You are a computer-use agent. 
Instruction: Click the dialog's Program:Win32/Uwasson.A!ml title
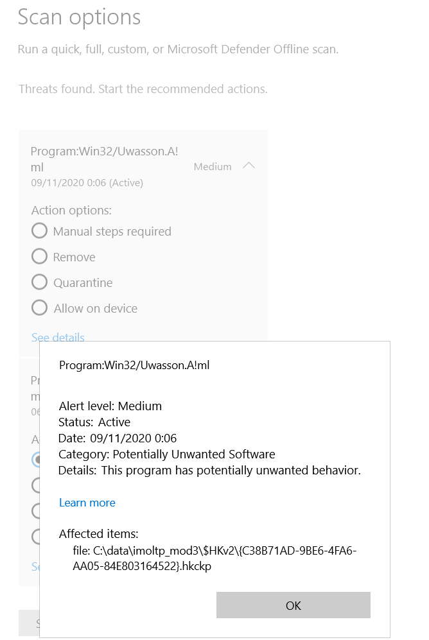coord(134,365)
